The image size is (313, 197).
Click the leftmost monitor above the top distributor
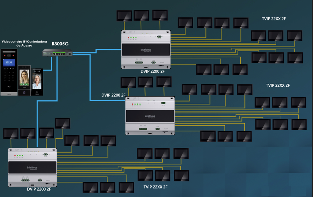tap(124, 16)
